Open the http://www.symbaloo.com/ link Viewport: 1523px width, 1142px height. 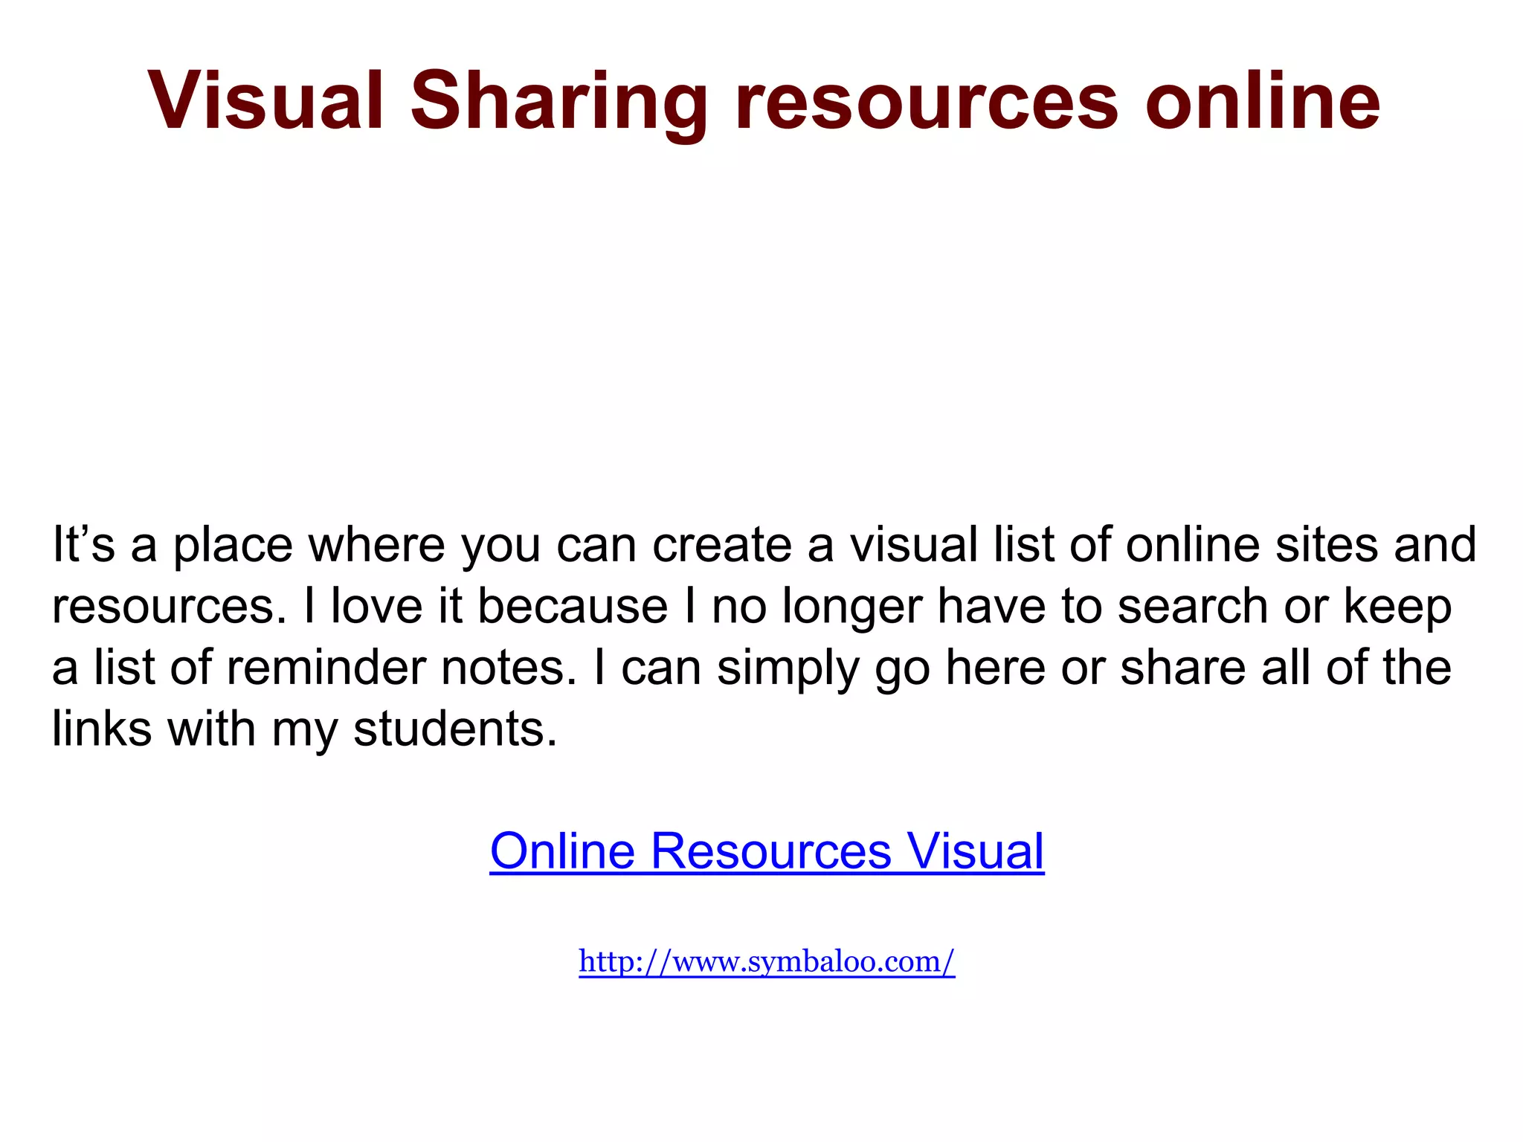(x=767, y=962)
